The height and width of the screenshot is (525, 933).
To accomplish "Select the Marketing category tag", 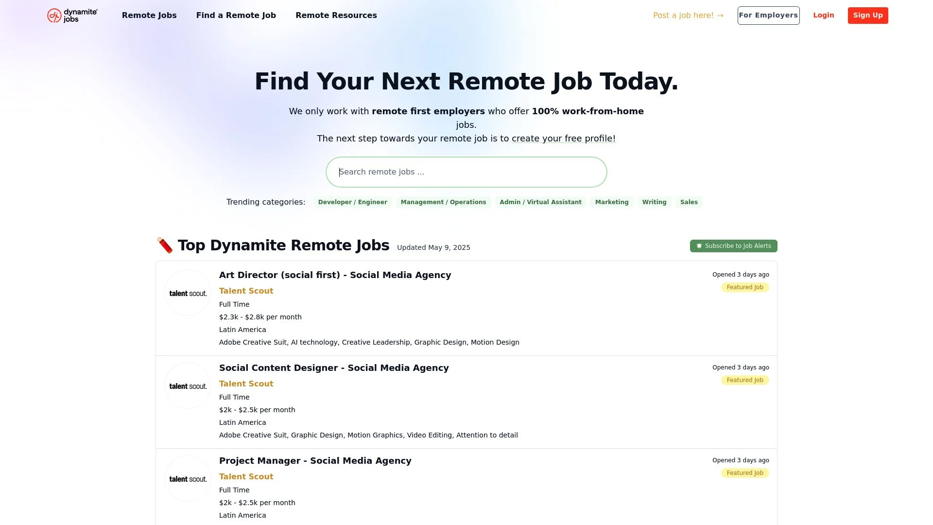I will pyautogui.click(x=612, y=202).
